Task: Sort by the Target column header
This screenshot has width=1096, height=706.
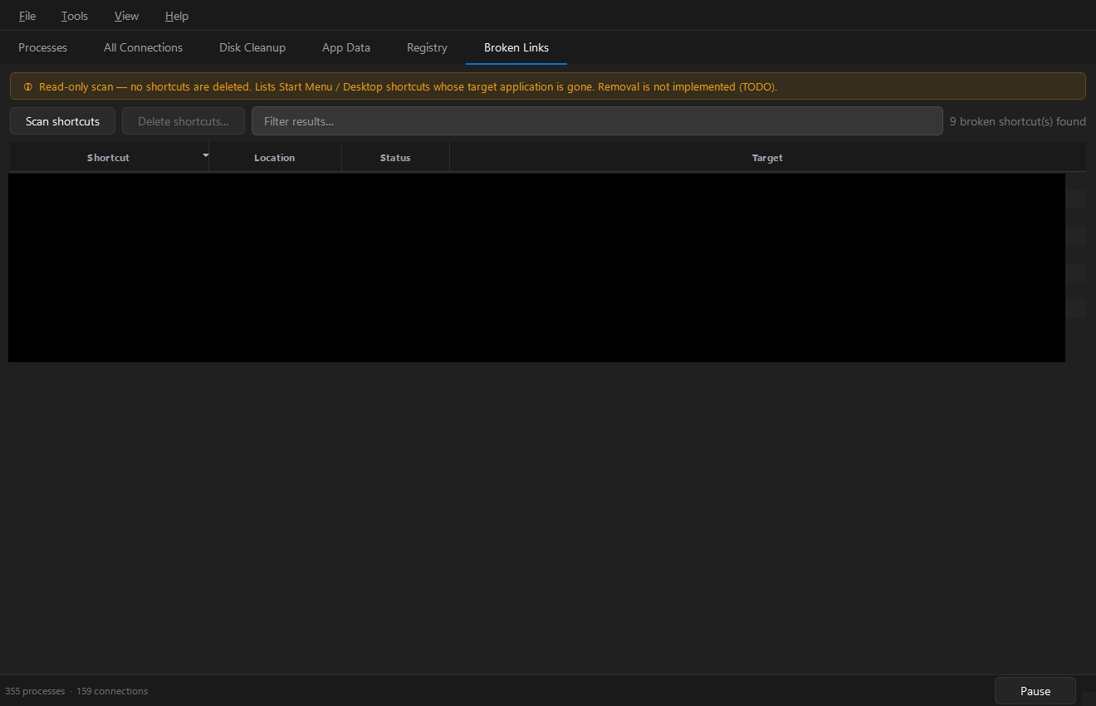Action: pyautogui.click(x=767, y=158)
